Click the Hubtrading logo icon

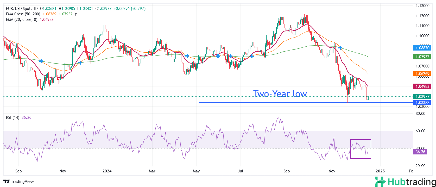(380, 182)
